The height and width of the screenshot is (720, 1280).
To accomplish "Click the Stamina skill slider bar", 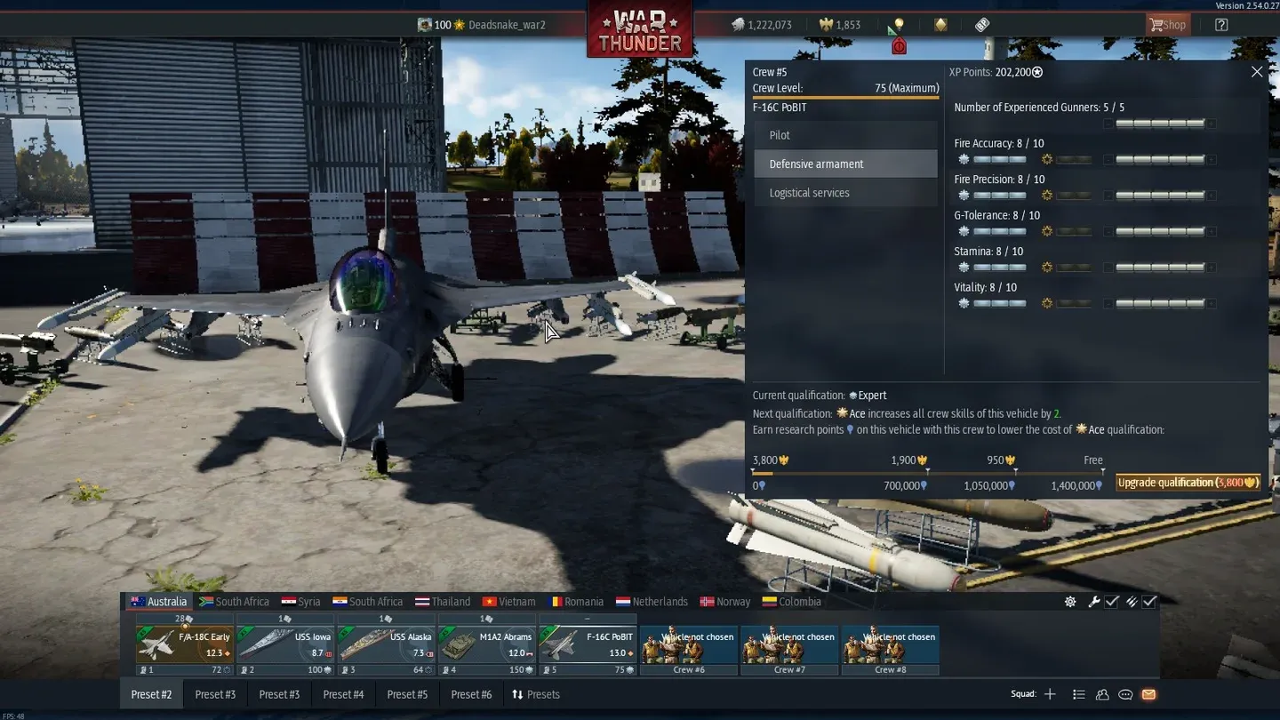I will (x=1160, y=268).
